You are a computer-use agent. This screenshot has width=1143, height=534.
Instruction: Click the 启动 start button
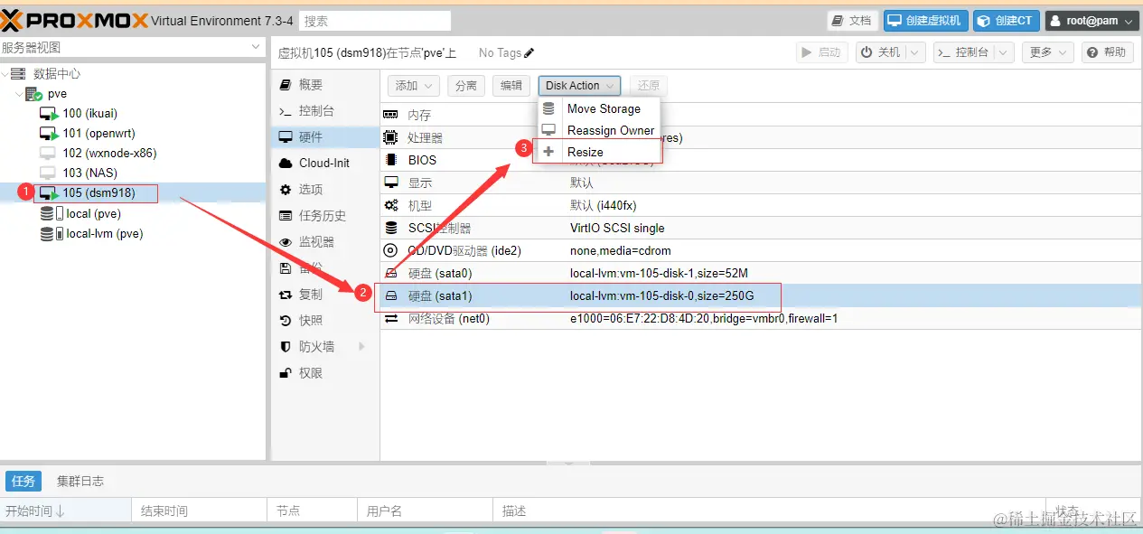[x=822, y=52]
